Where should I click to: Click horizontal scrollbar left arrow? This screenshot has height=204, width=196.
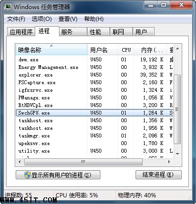(x=20, y=162)
